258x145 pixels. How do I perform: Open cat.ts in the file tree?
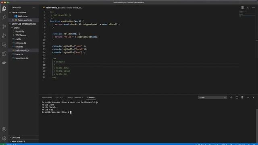click(x=18, y=39)
